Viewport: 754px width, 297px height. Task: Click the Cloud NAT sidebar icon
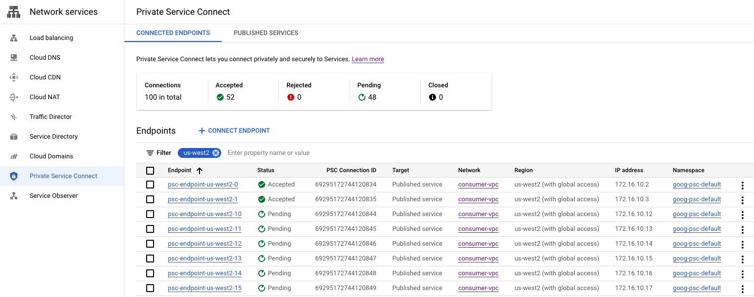(14, 97)
